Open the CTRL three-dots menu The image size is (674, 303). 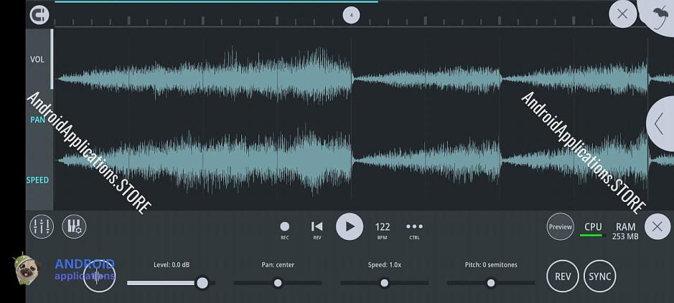(x=414, y=230)
